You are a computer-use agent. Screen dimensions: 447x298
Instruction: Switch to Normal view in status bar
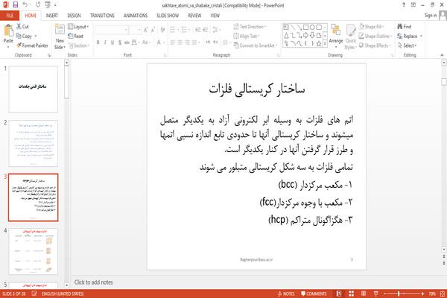point(339,294)
